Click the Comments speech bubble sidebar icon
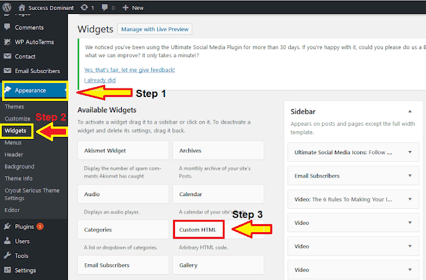The width and height of the screenshot is (426, 280). (7, 27)
